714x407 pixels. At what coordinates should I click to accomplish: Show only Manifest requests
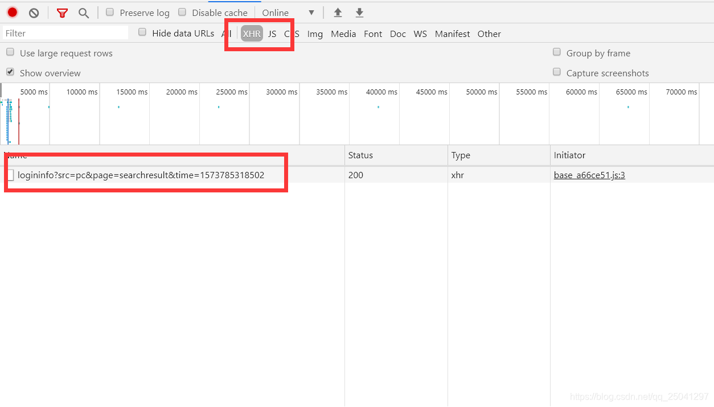tap(453, 34)
